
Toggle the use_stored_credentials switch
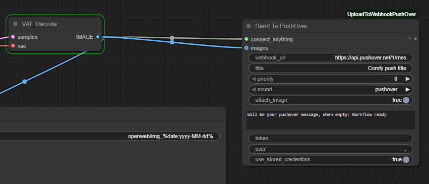(x=406, y=159)
